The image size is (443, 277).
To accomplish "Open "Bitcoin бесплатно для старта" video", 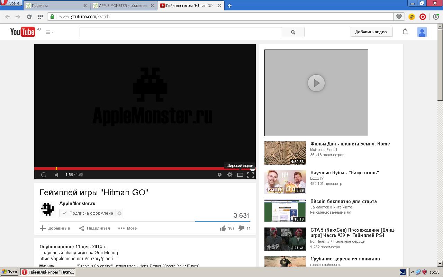I will point(343,201).
